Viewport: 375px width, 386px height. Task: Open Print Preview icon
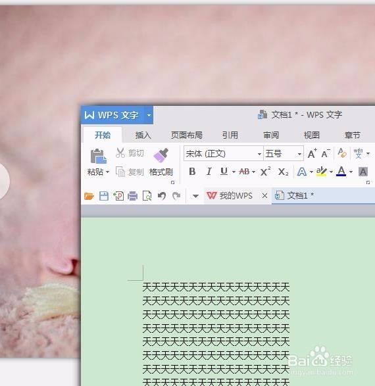point(147,196)
